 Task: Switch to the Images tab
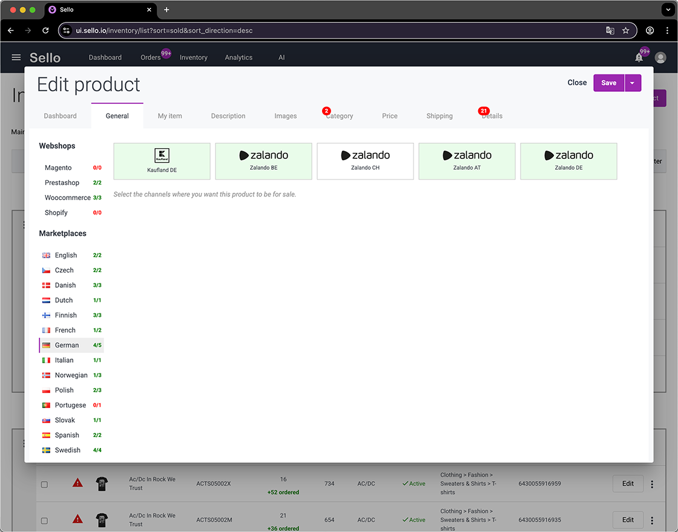click(285, 116)
